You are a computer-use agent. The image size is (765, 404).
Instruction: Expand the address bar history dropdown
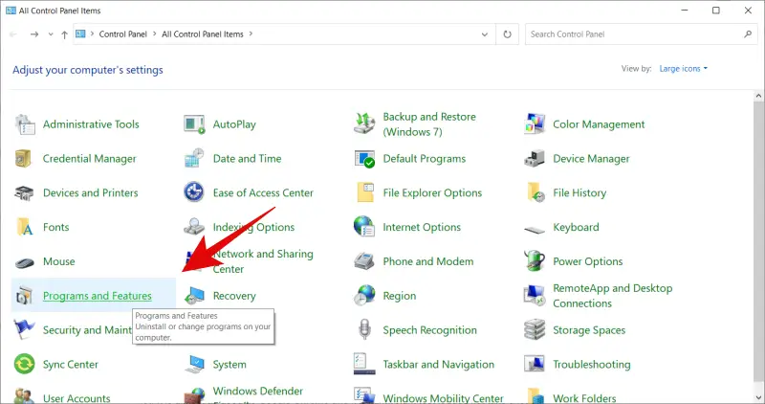(x=485, y=34)
